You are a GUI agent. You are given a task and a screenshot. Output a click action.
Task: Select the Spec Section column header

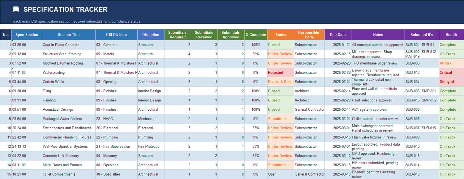click(27, 35)
